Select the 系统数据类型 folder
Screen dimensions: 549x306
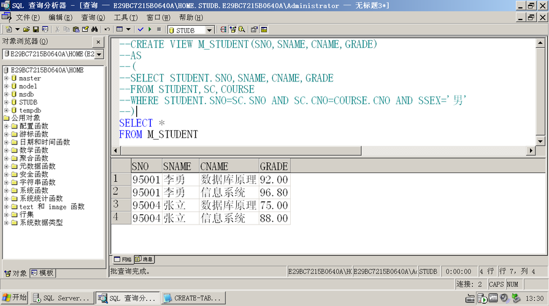(x=41, y=223)
